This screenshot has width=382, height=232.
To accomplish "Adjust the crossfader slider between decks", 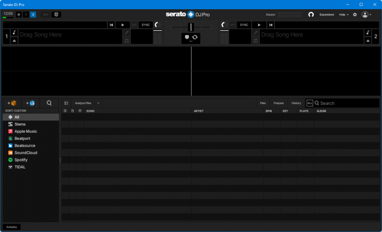I will click(x=191, y=27).
